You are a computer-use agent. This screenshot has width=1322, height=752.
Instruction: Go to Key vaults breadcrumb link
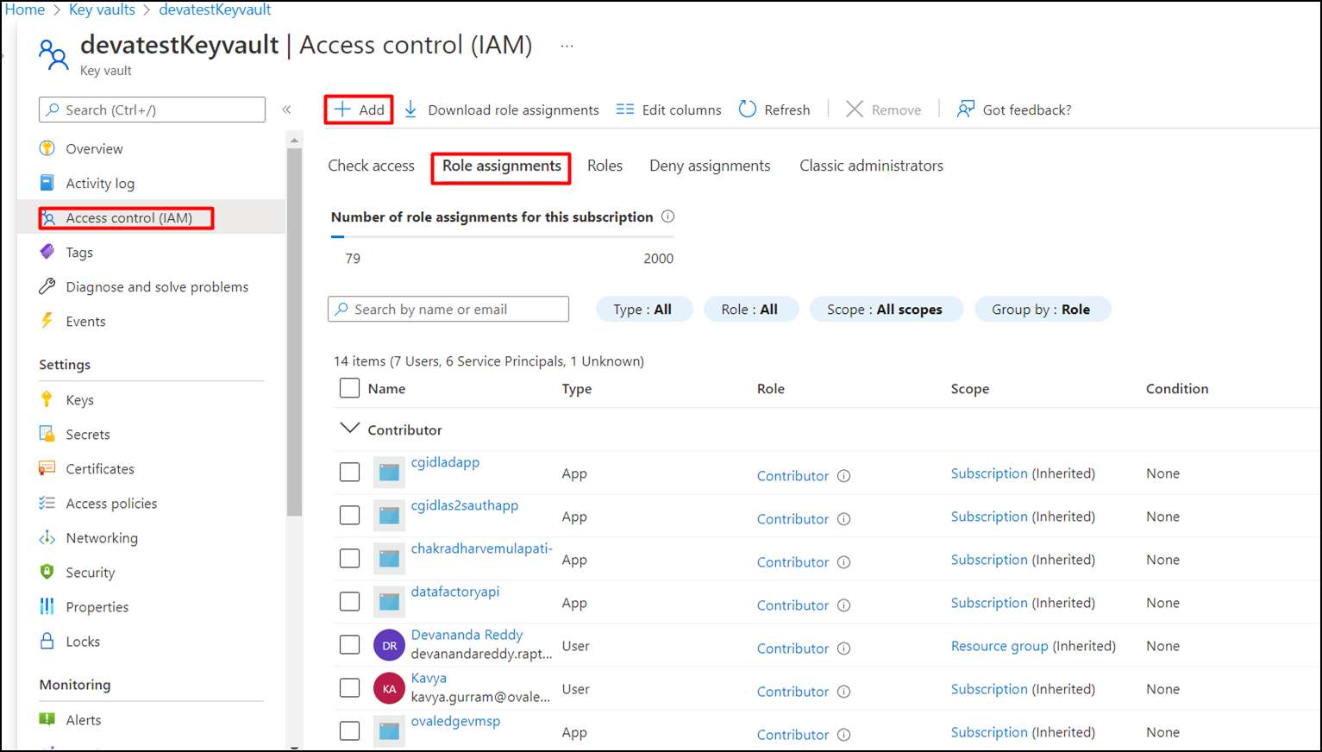coord(102,9)
